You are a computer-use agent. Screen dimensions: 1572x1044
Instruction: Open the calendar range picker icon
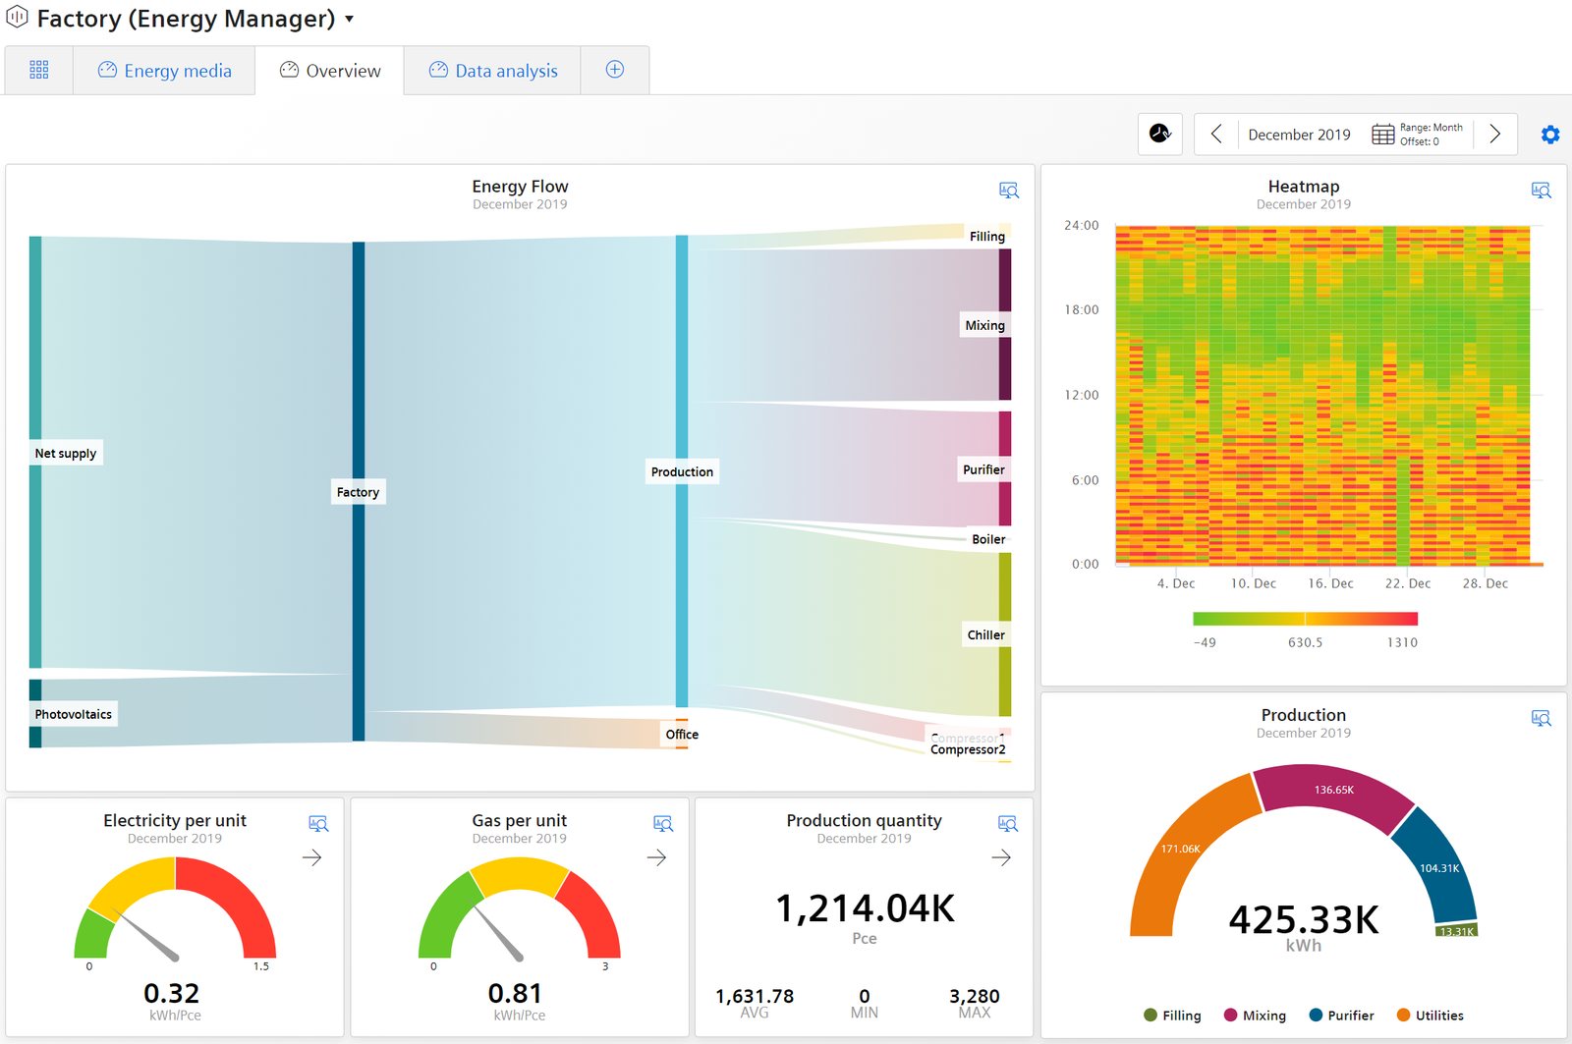[x=1382, y=135]
